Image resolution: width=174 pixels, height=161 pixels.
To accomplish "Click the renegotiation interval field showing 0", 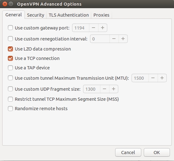I will point(100,39).
